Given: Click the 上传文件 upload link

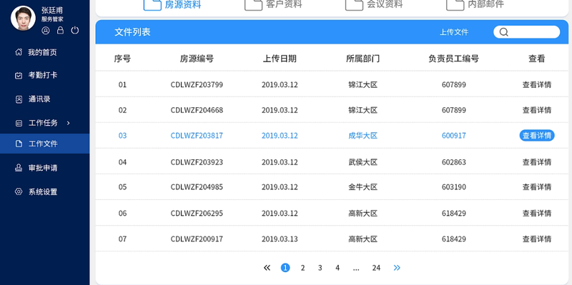Looking at the screenshot, I should [x=454, y=32].
